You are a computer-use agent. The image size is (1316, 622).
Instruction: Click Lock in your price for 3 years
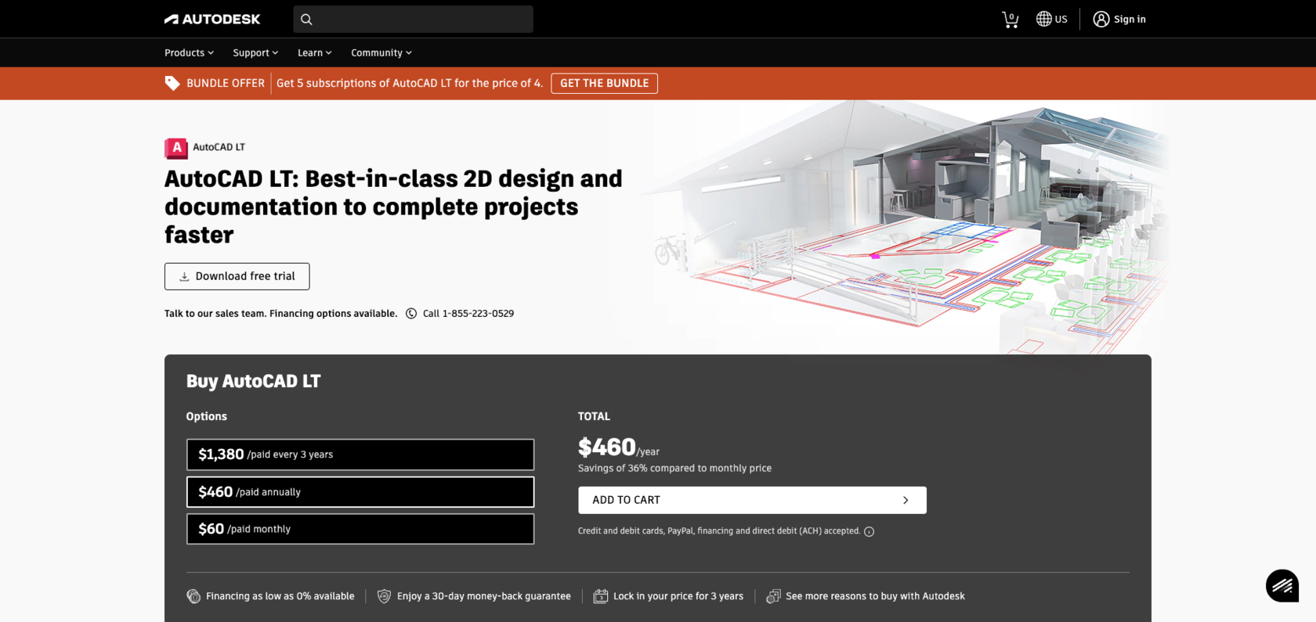678,596
